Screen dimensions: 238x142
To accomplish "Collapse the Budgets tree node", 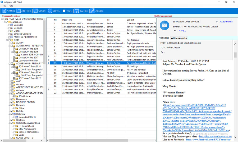I will tap(10, 105).
